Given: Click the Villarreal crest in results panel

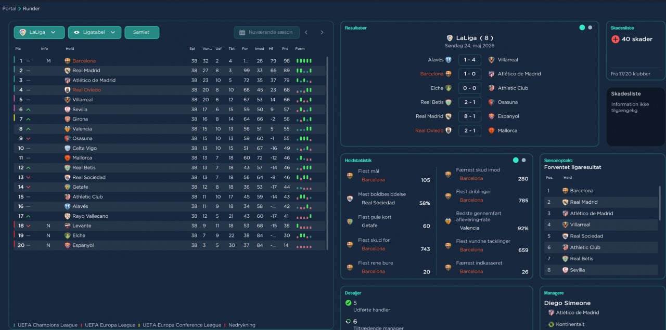Looking at the screenshot, I should click(491, 60).
